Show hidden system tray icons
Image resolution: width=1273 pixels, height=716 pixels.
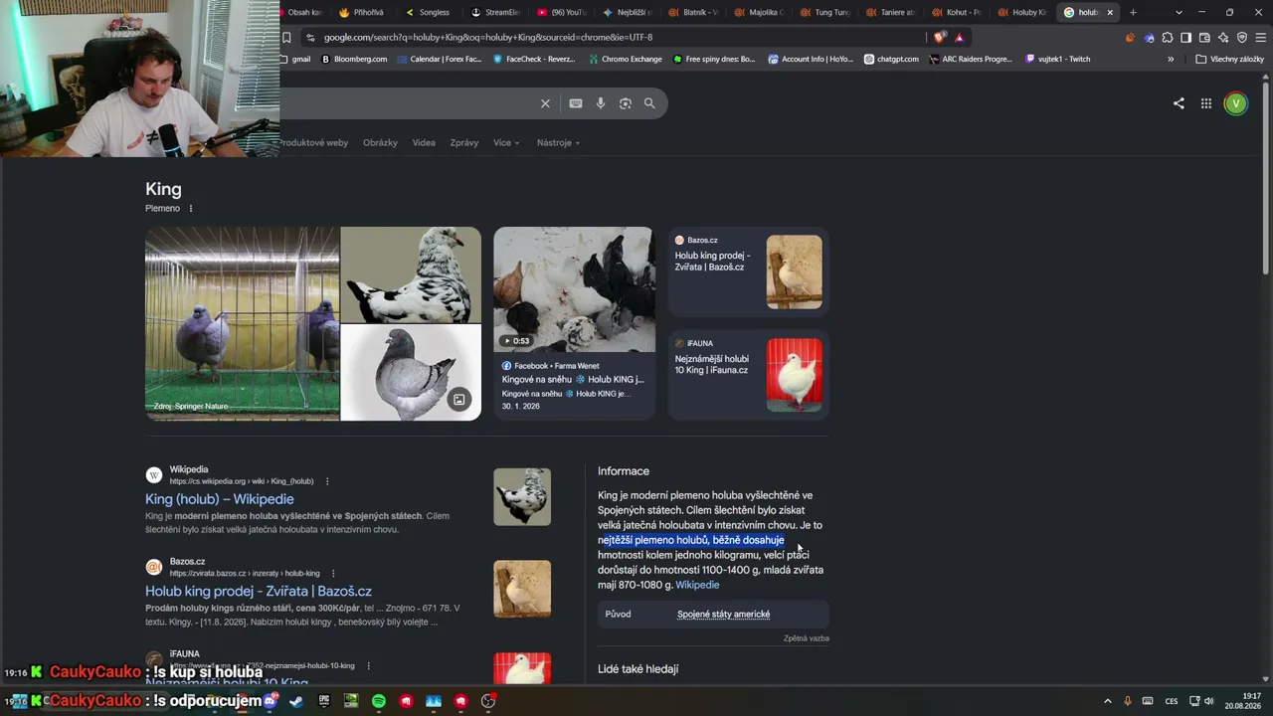(x=1108, y=701)
